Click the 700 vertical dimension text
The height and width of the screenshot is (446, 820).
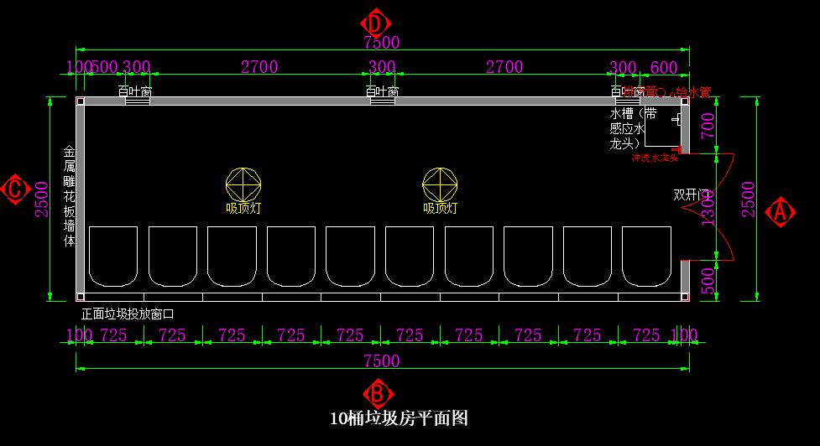pos(708,126)
